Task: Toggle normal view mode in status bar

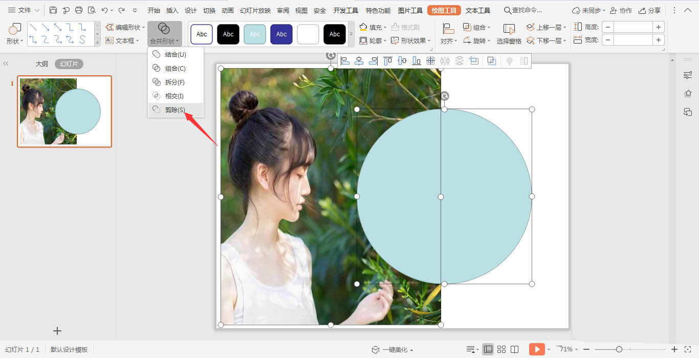Action: coord(488,349)
